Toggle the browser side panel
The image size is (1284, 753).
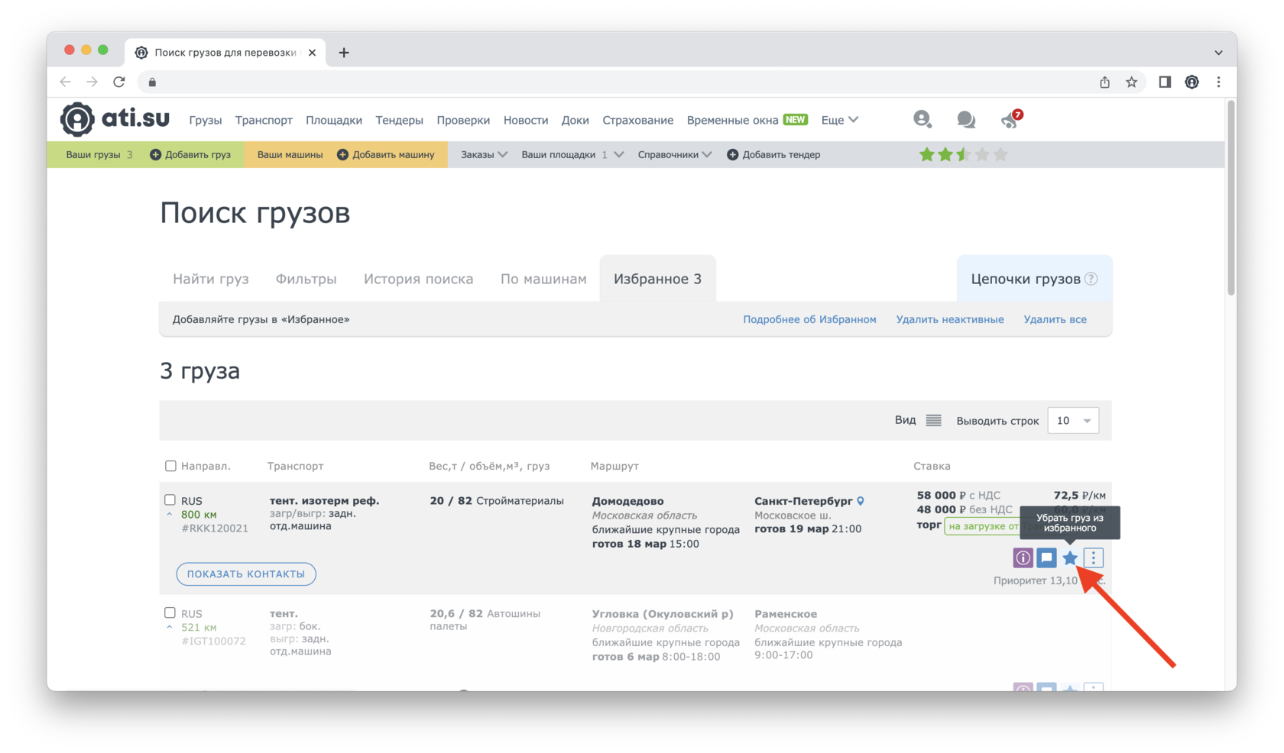(1165, 82)
